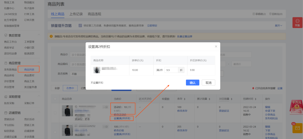Click the orange warning icon in notice bar

(51, 36)
